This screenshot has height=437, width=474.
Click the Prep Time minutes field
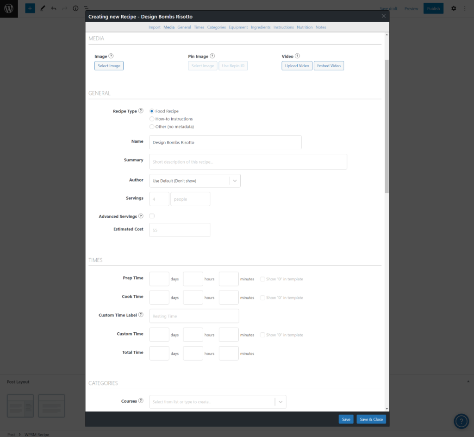[x=229, y=279]
